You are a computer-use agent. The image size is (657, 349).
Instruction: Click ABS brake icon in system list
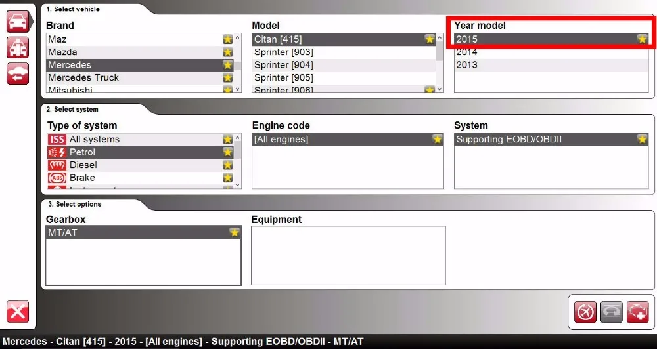pos(57,178)
